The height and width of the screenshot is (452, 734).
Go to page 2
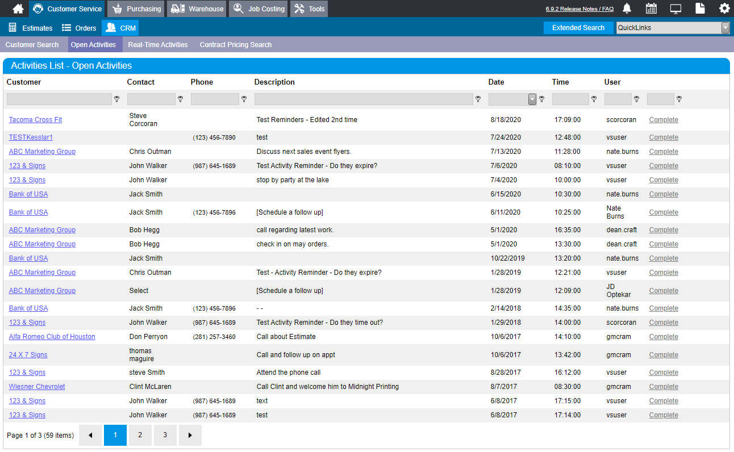click(140, 435)
